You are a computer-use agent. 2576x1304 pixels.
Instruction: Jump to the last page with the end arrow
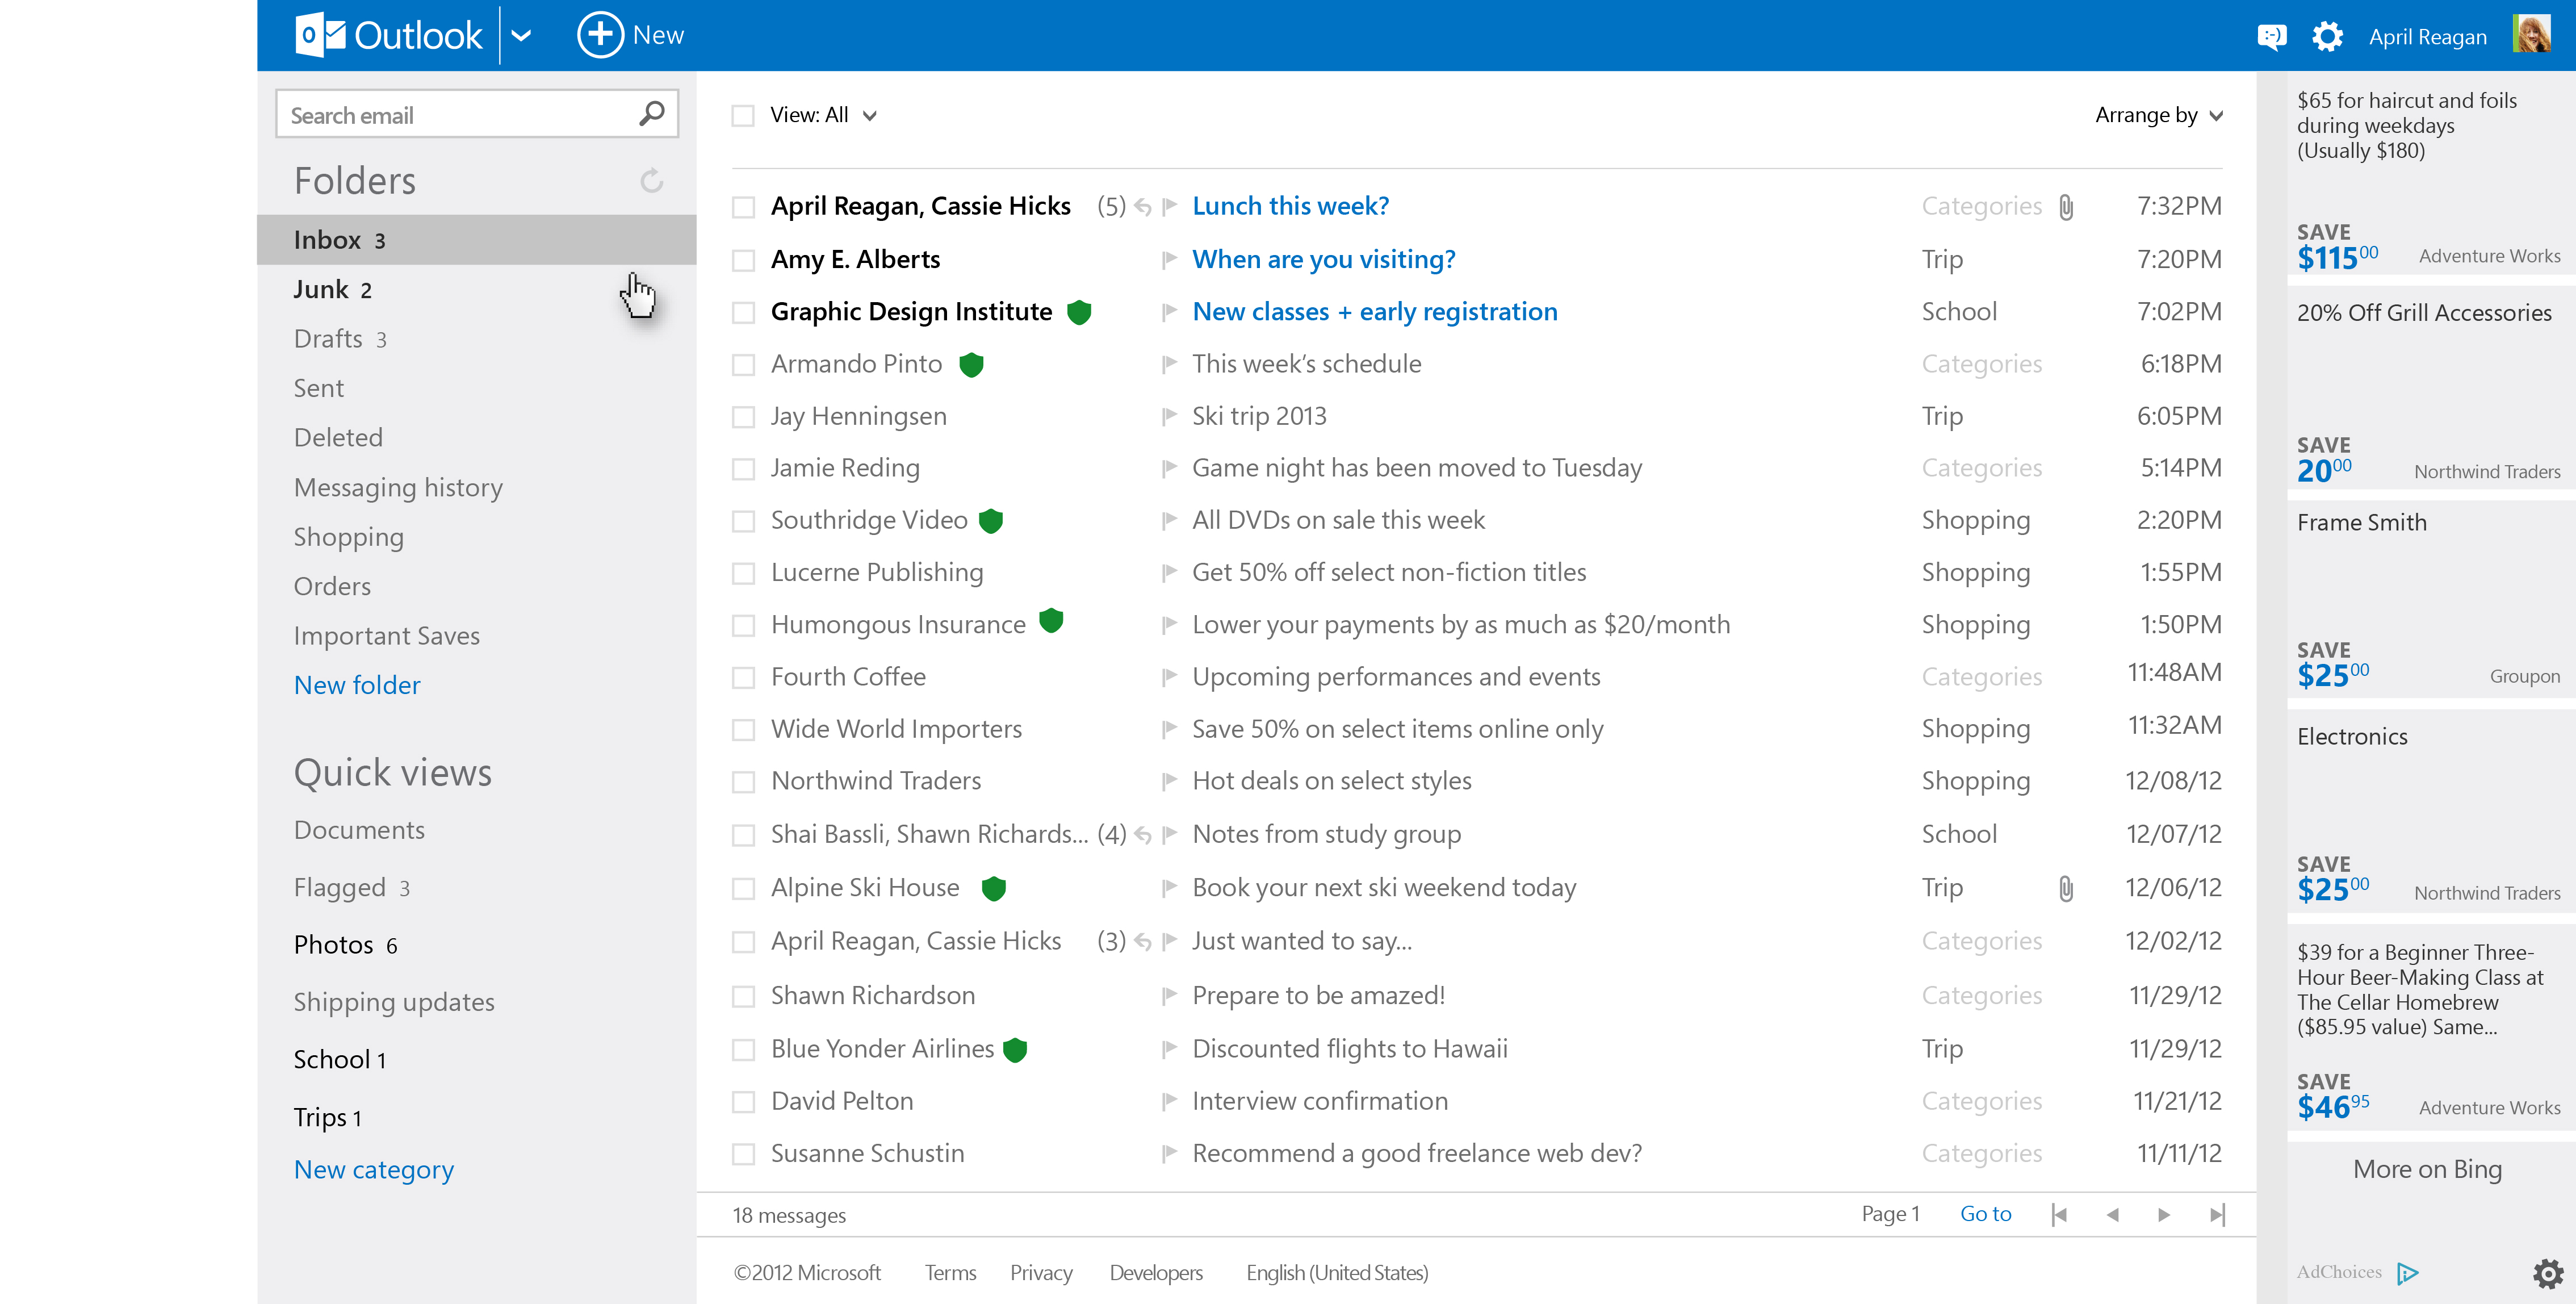(2217, 1214)
